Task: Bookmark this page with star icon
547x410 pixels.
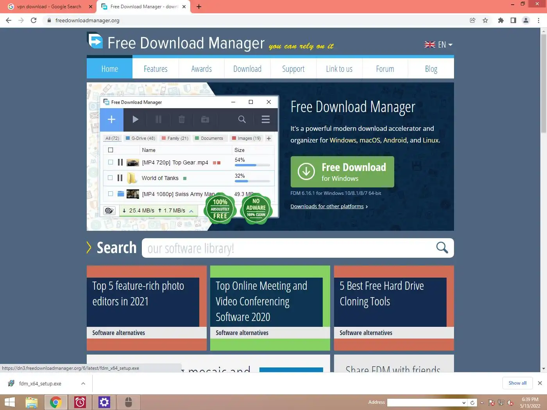Action: point(485,20)
